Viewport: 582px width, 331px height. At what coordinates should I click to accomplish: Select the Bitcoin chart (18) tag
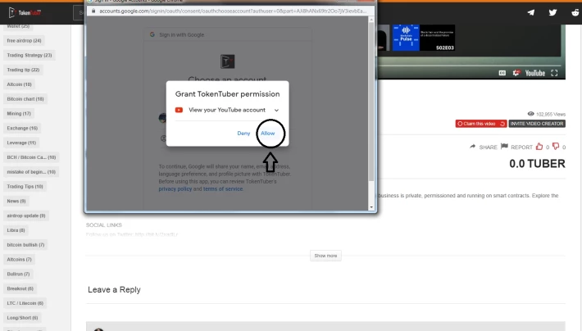coord(25,99)
